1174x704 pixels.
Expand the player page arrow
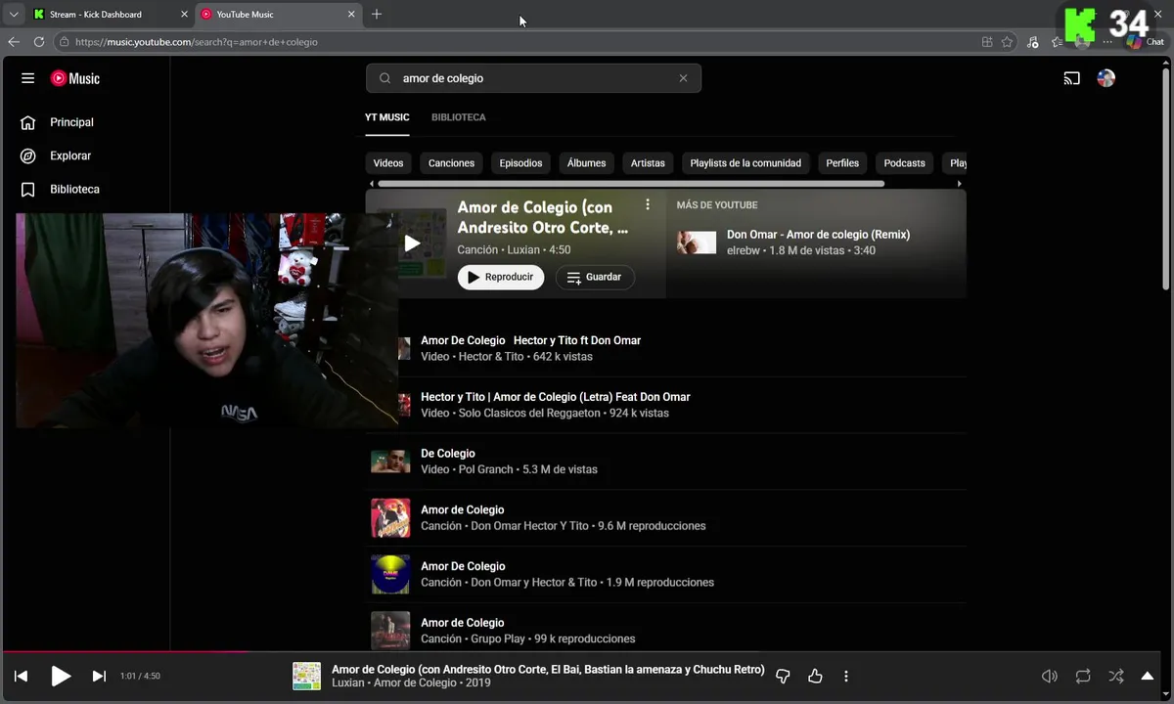[1148, 676]
